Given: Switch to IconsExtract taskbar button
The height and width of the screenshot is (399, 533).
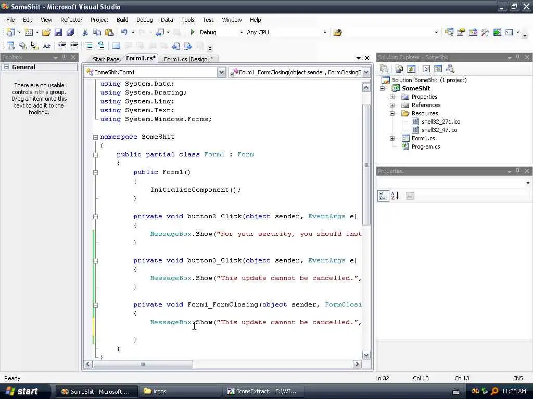Looking at the screenshot, I should 262,391.
